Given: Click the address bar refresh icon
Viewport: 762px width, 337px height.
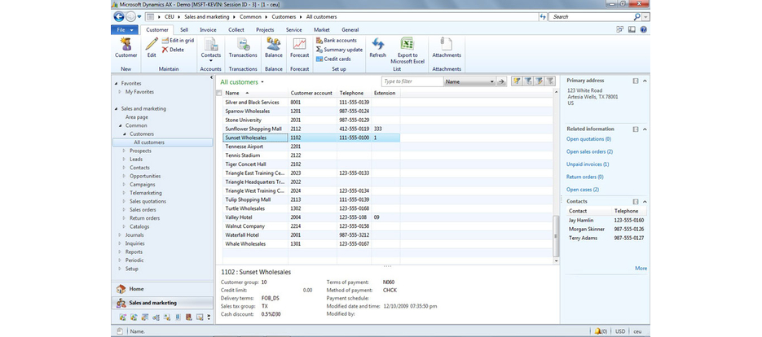Looking at the screenshot, I should point(543,16).
